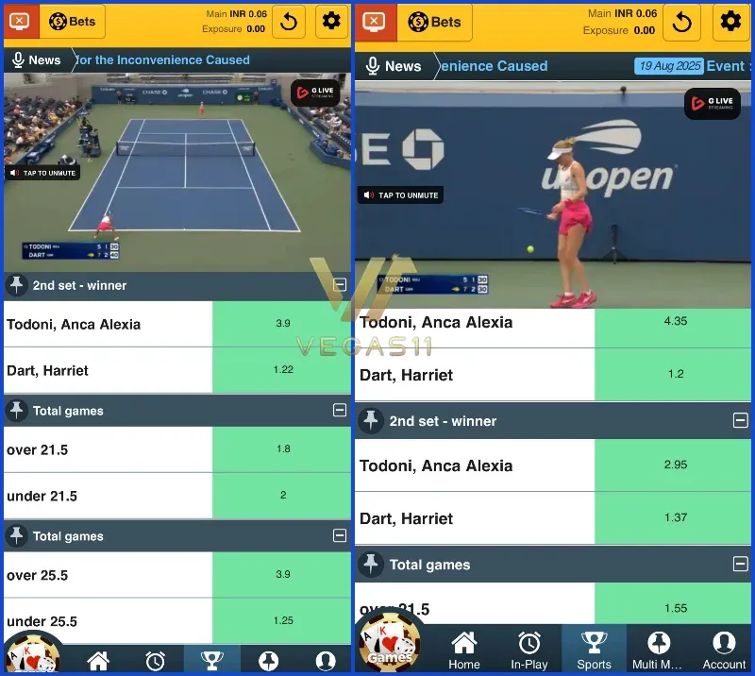Switch to the Sports trophy tab labeled Sports
755x676 pixels.
tap(594, 650)
